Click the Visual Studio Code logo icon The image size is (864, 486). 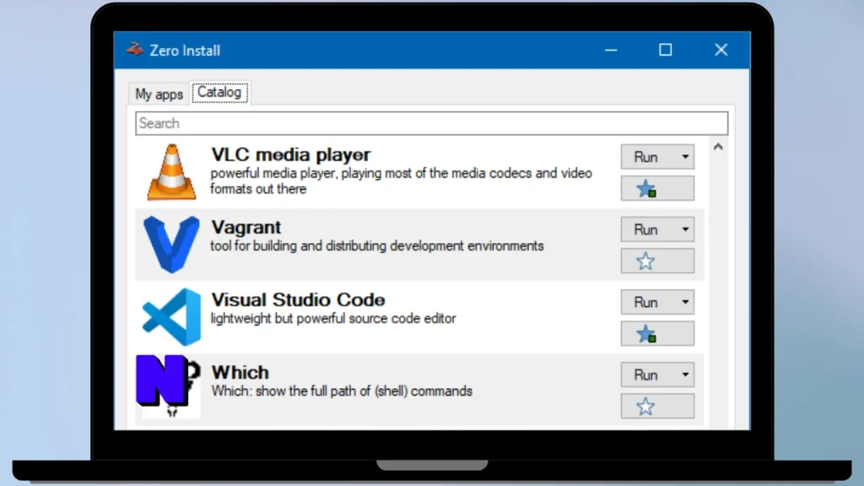[171, 317]
